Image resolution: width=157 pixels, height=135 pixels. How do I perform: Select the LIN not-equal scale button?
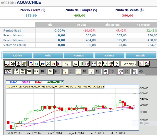click(111, 64)
